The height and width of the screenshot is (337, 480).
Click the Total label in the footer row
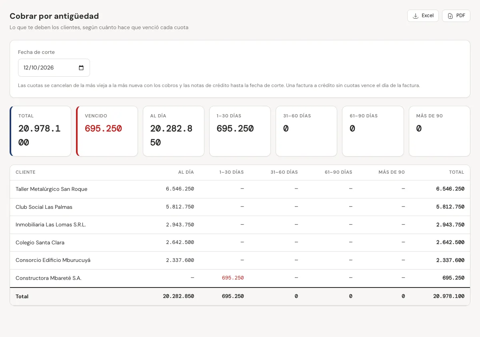[x=22, y=297]
